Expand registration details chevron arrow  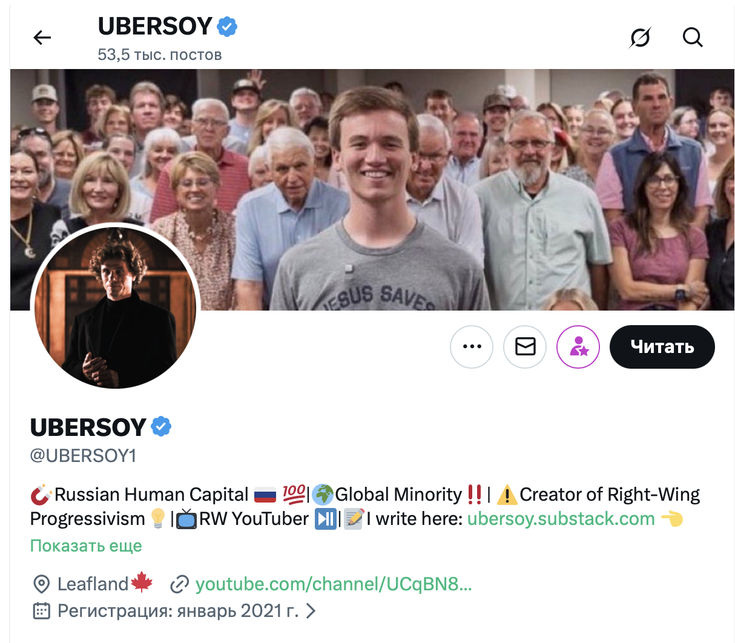click(x=311, y=611)
